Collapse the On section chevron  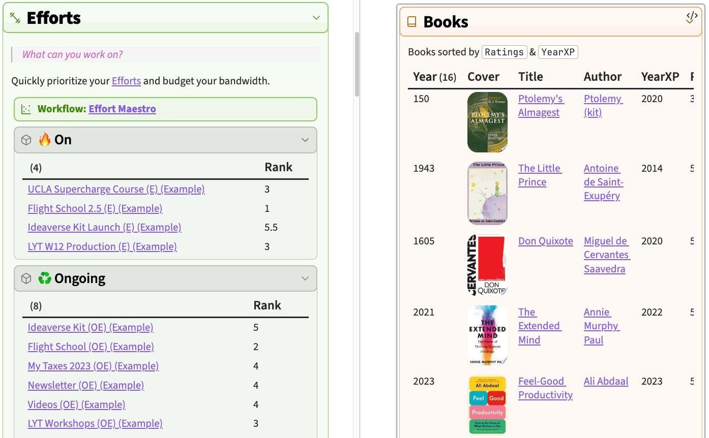(x=305, y=140)
